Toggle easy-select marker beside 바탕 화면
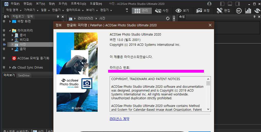This screenshot has height=132, width=261. coord(4,21)
